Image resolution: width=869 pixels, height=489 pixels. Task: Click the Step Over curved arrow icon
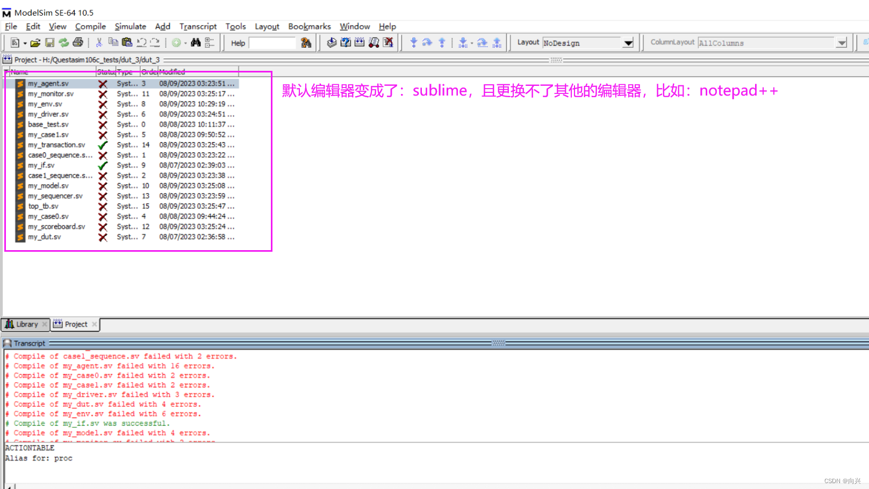pyautogui.click(x=427, y=42)
